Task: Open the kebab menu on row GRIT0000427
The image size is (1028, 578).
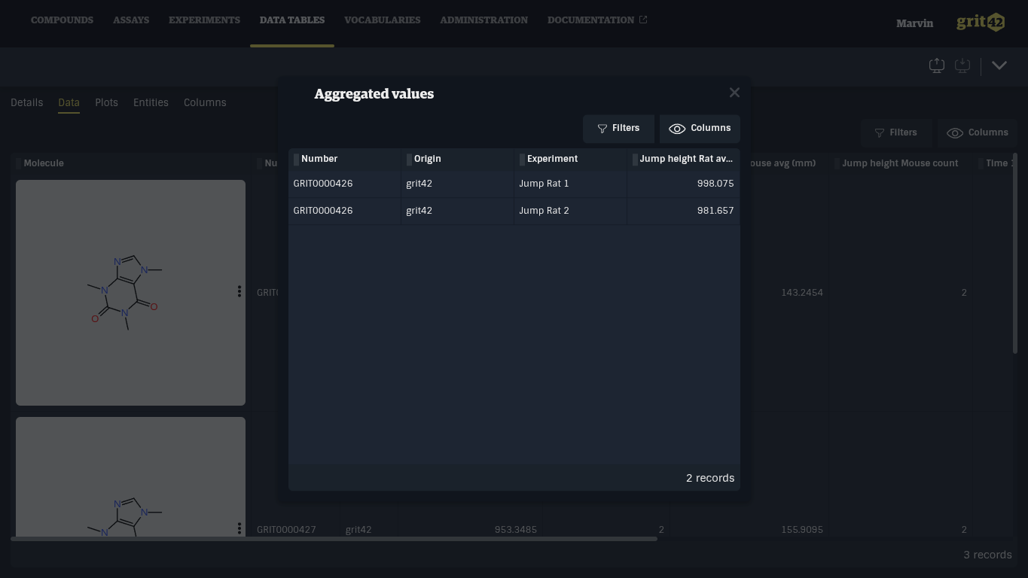Action: [239, 528]
